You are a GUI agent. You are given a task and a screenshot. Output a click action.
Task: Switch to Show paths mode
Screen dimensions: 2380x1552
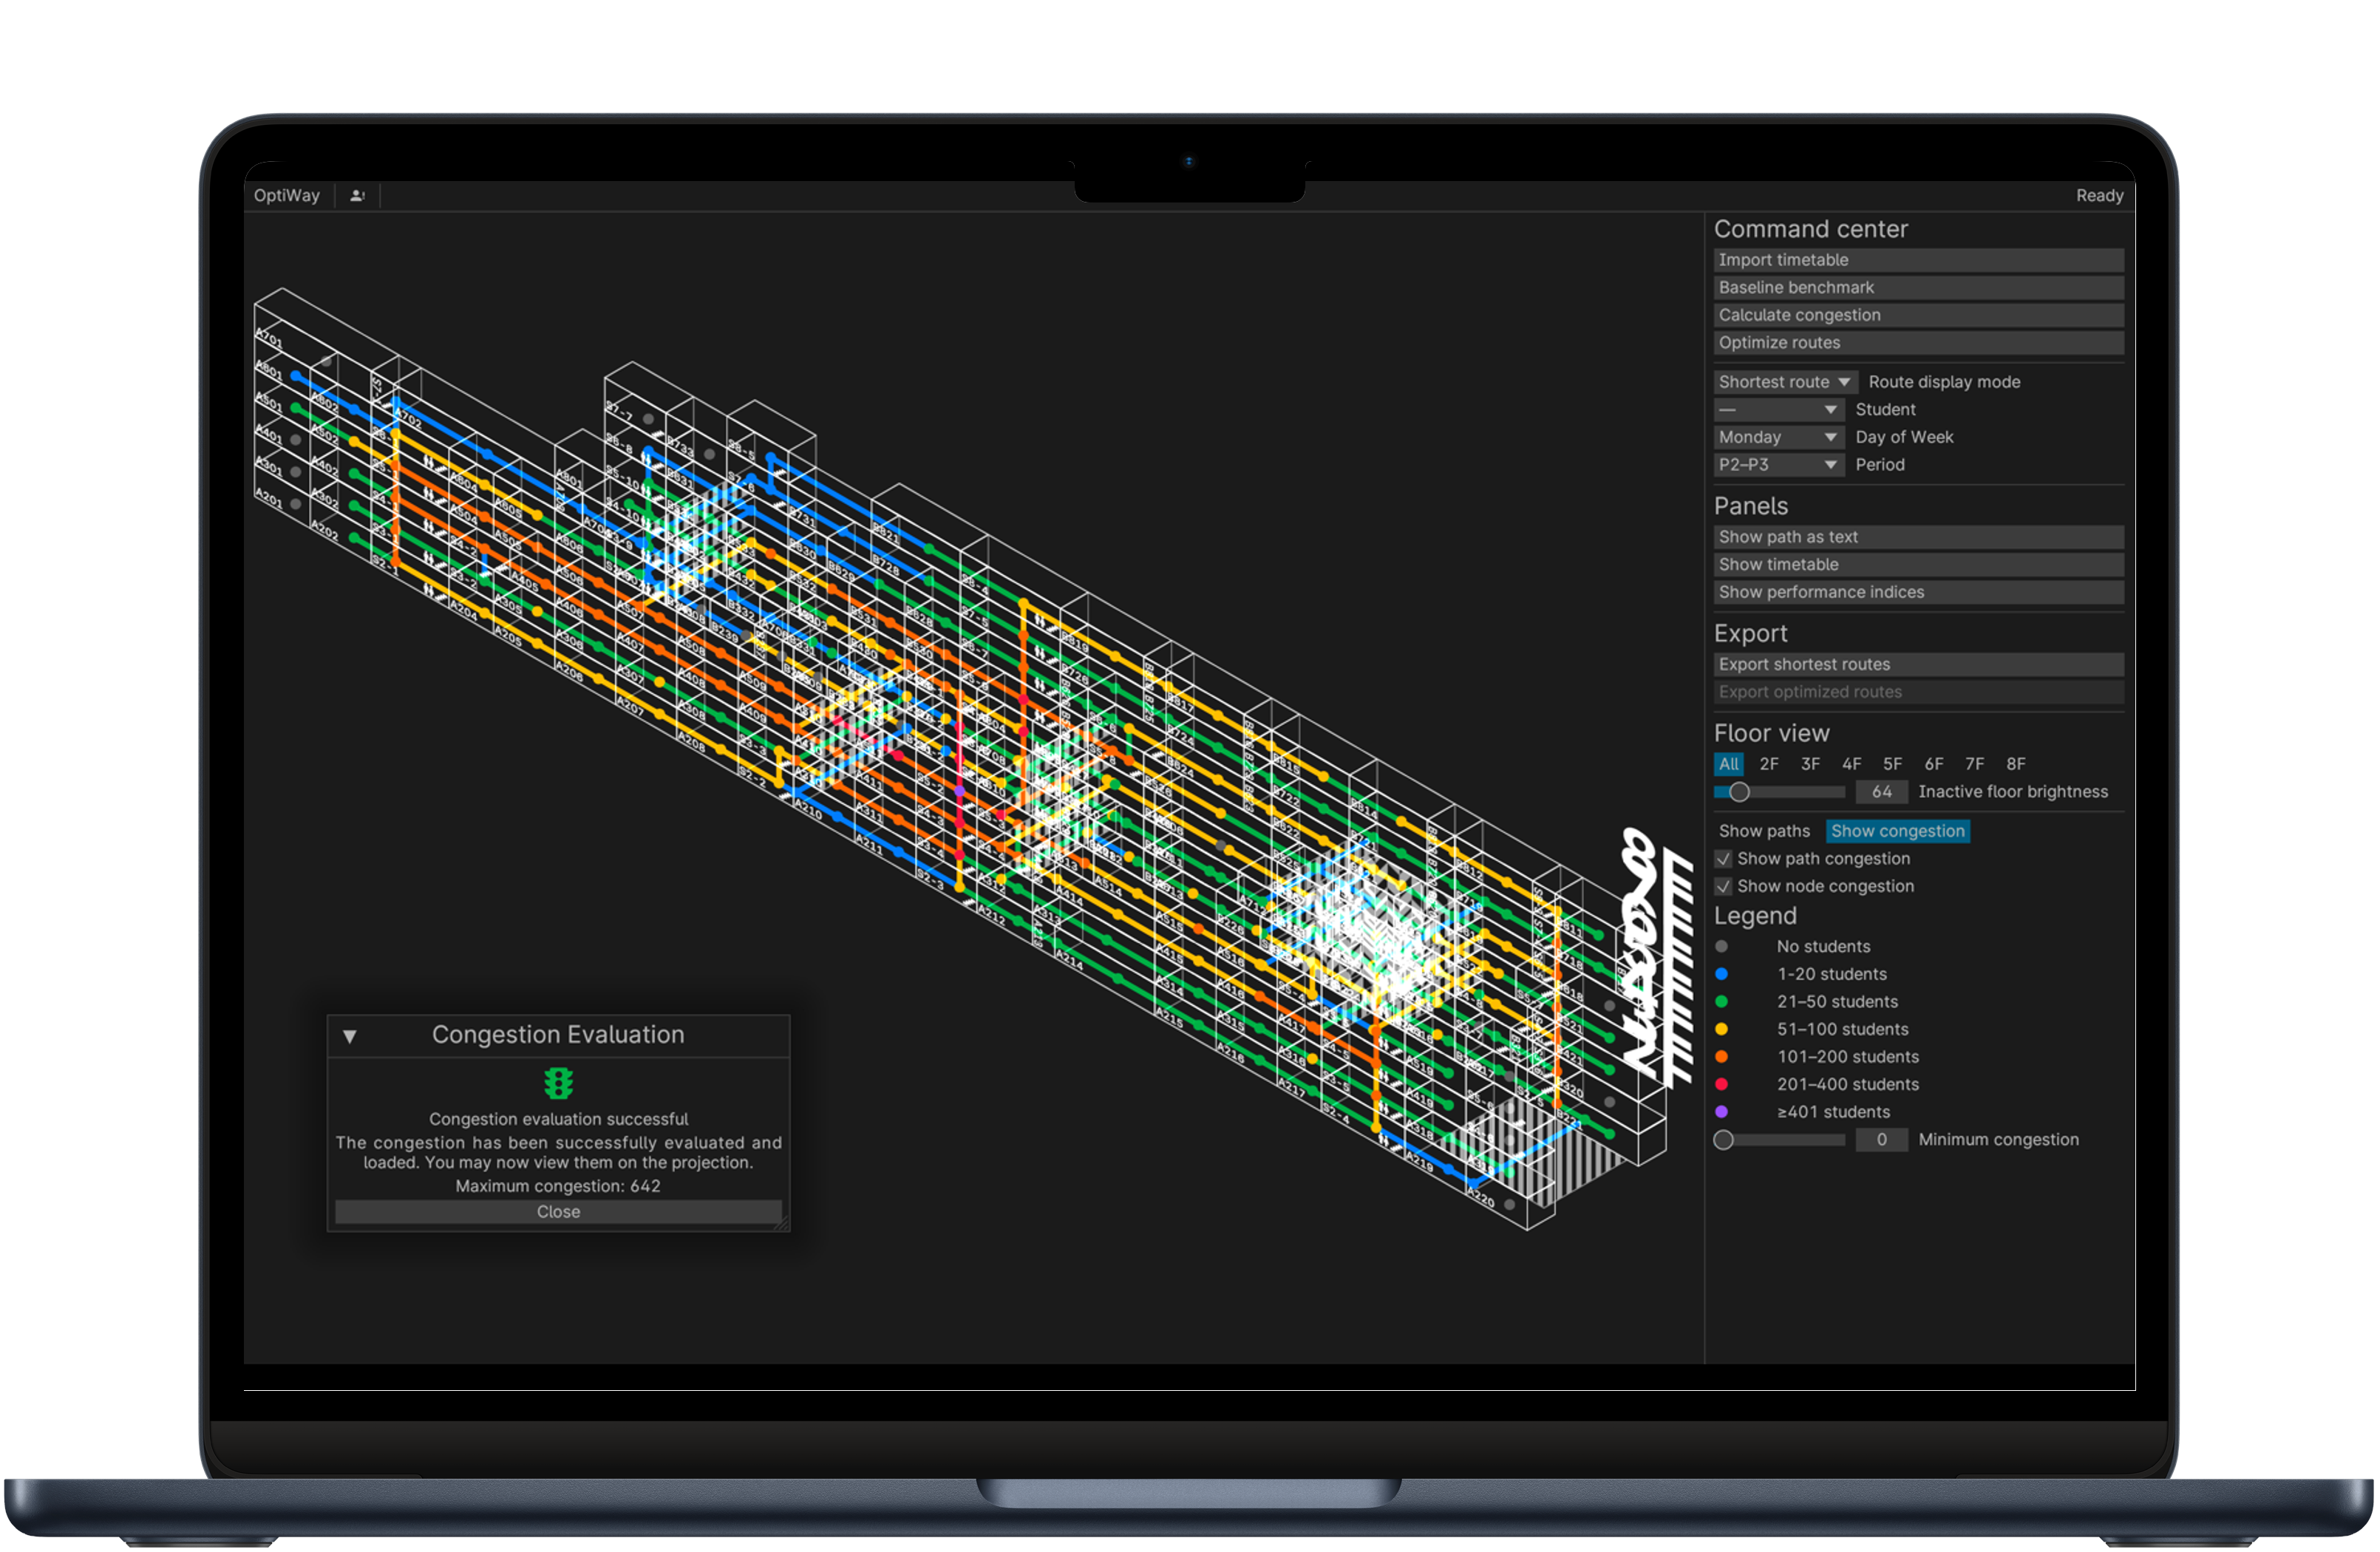[1764, 831]
